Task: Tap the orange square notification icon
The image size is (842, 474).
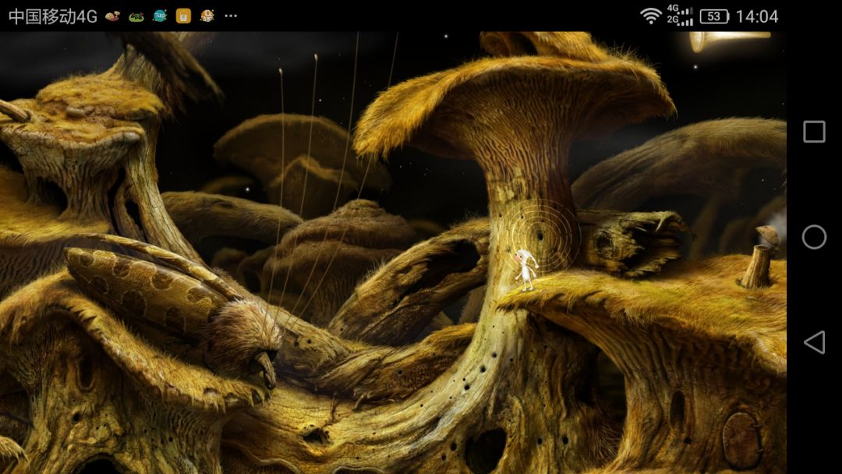Action: point(184,16)
